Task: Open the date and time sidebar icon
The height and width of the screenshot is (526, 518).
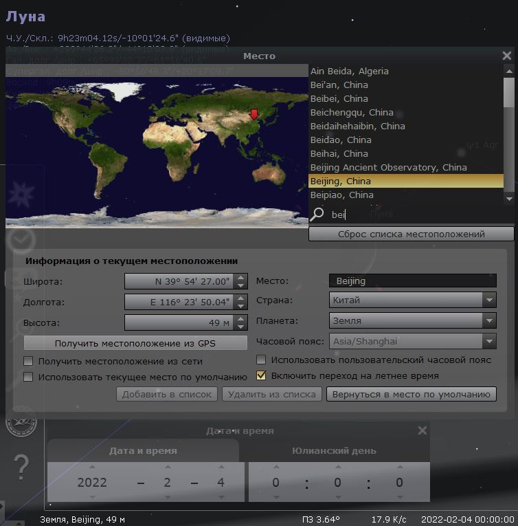Action: coord(21,240)
